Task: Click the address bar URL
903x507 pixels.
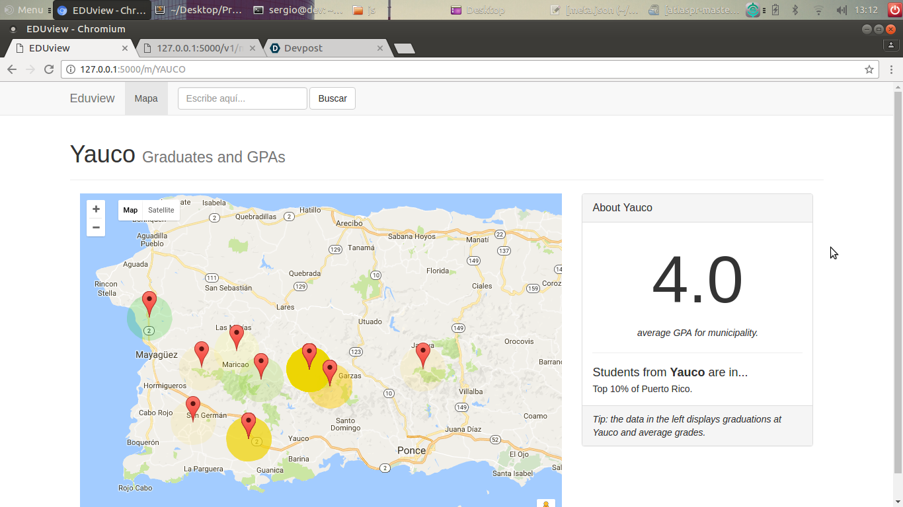Action: coord(133,69)
